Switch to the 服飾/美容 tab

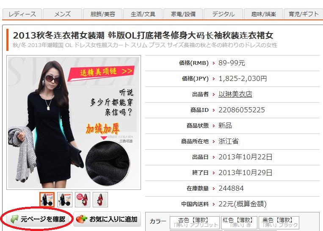point(103,14)
